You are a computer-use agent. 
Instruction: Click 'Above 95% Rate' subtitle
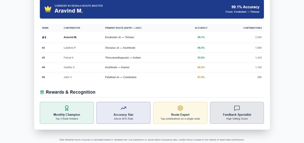123,119
